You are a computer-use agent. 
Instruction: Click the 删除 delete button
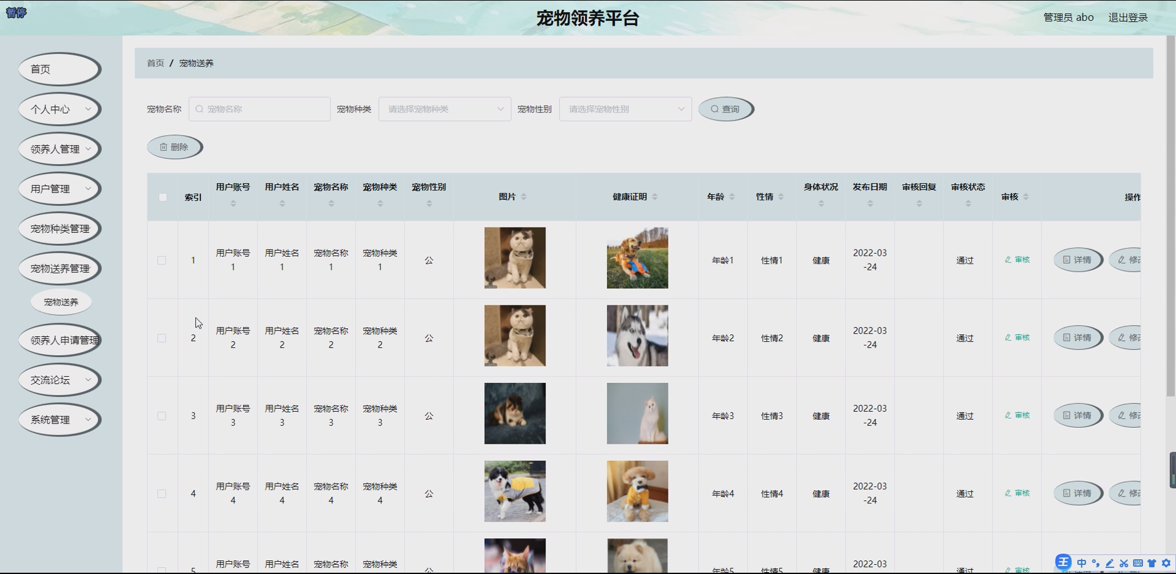coord(174,147)
